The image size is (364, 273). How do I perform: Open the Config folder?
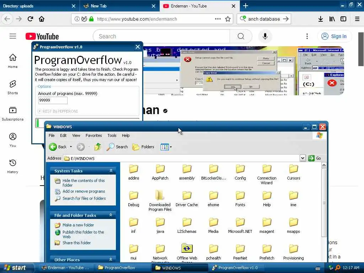click(240, 172)
